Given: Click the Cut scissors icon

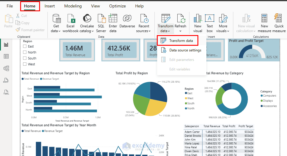Looking at the screenshot, I should [x=18, y=15].
